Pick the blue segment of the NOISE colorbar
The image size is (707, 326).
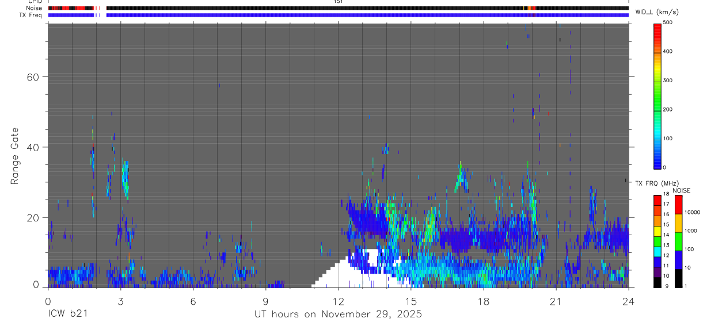tap(678, 259)
